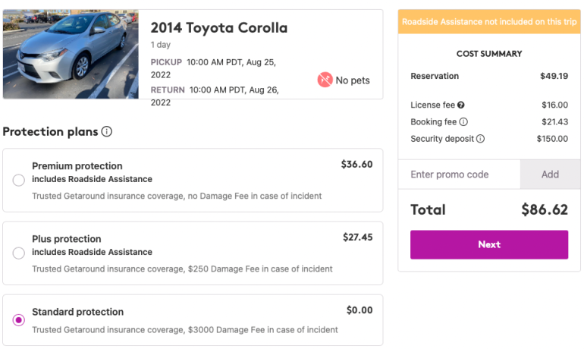Open the Toyota Corolla car photo
This screenshot has height=349, width=584.
point(71,54)
